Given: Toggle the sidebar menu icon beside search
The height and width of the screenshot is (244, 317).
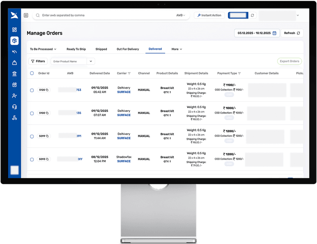Looking at the screenshot, I should click(x=26, y=15).
